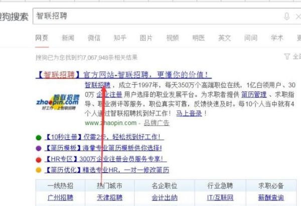The image size is (301, 206).
Task: Open 【10秒注册】仅需2步 link
Action: pos(104,137)
